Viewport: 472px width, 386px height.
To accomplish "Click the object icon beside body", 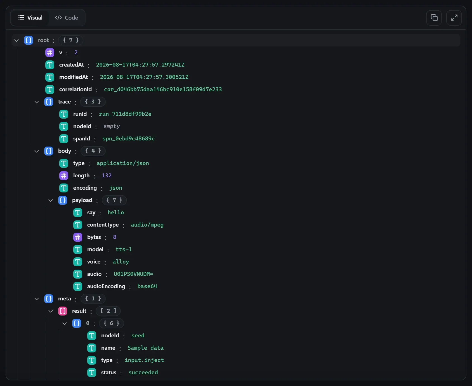I will [x=49, y=151].
